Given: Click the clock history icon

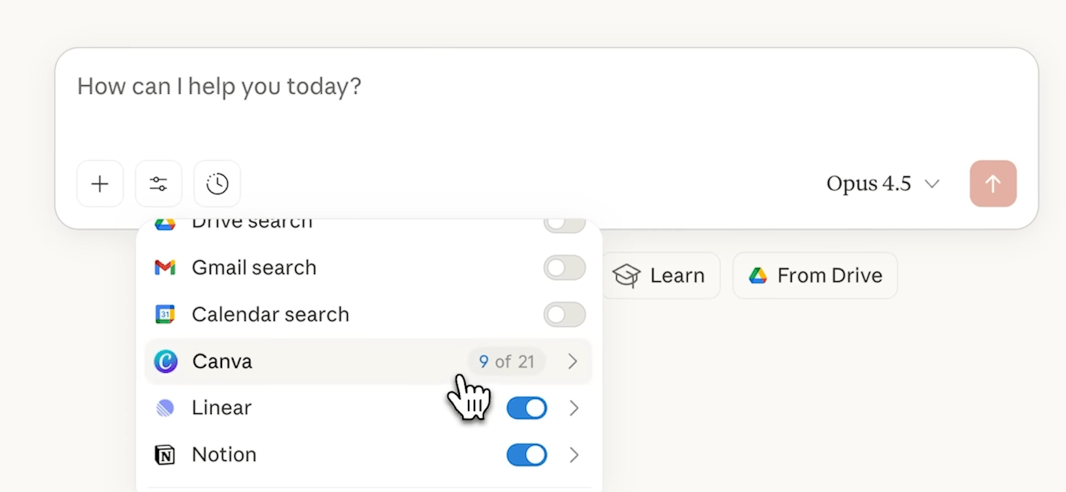Looking at the screenshot, I should coord(217,184).
